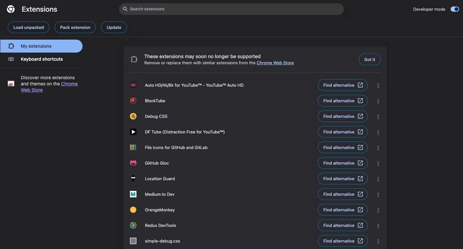Click the GitHub Gloc pink icon
Image resolution: width=463 pixels, height=249 pixels.
[x=133, y=163]
